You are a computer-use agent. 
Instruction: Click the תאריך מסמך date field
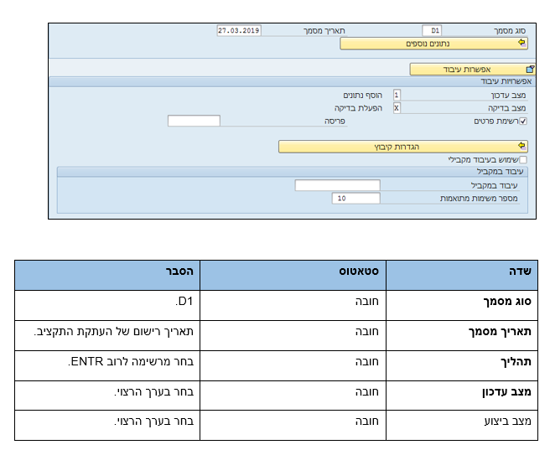pos(238,30)
